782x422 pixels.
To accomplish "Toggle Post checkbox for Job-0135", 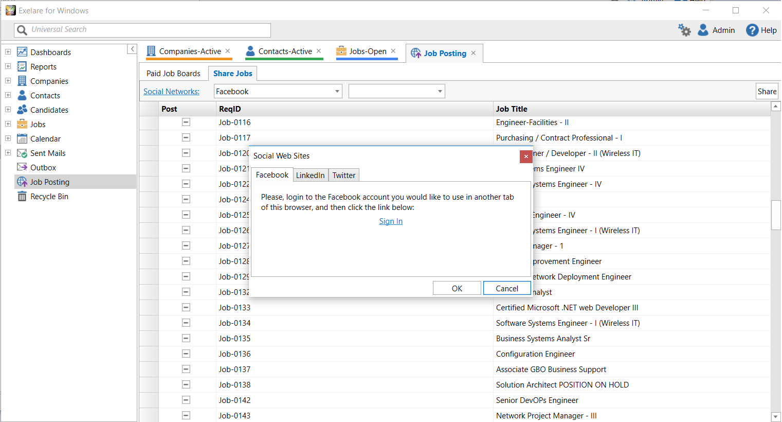I will [186, 338].
